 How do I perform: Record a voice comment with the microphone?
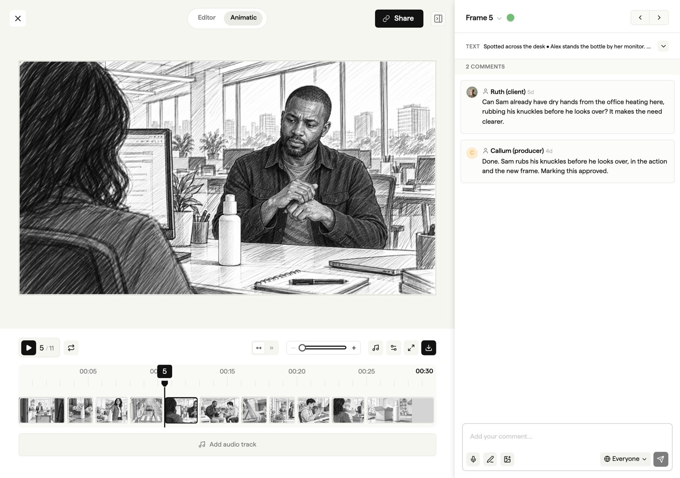pos(473,459)
